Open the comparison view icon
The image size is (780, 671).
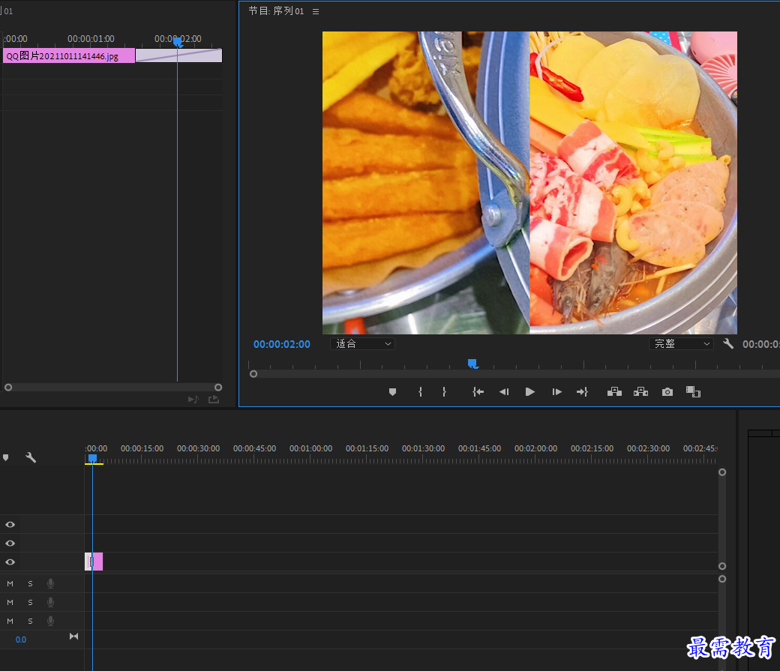(x=693, y=392)
